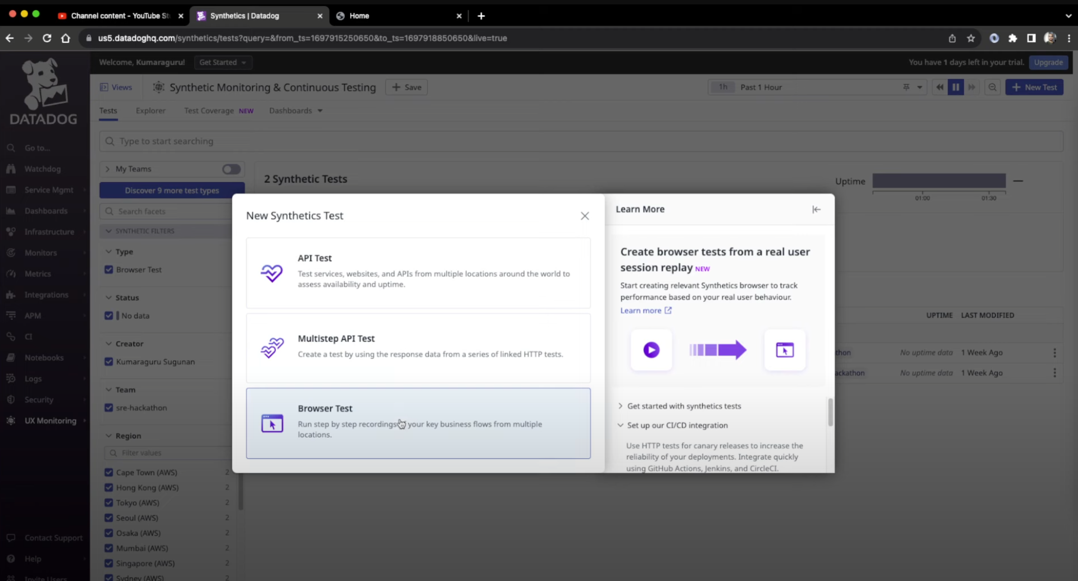This screenshot has height=581, width=1078.
Task: Switch to the Tests tab
Action: [108, 111]
